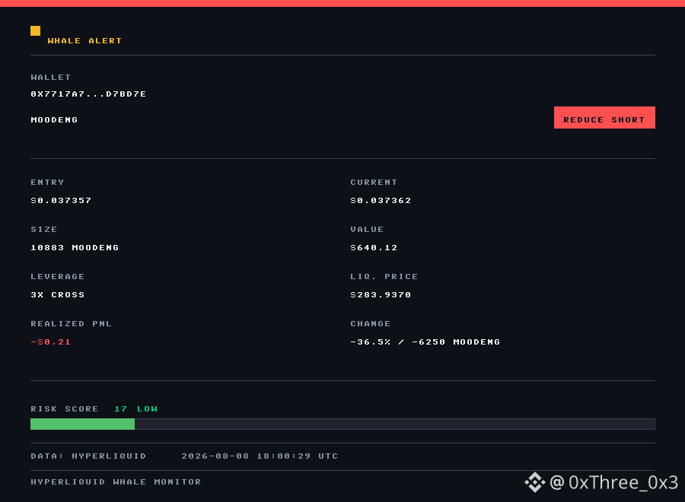Click position value $640.12

pos(374,247)
